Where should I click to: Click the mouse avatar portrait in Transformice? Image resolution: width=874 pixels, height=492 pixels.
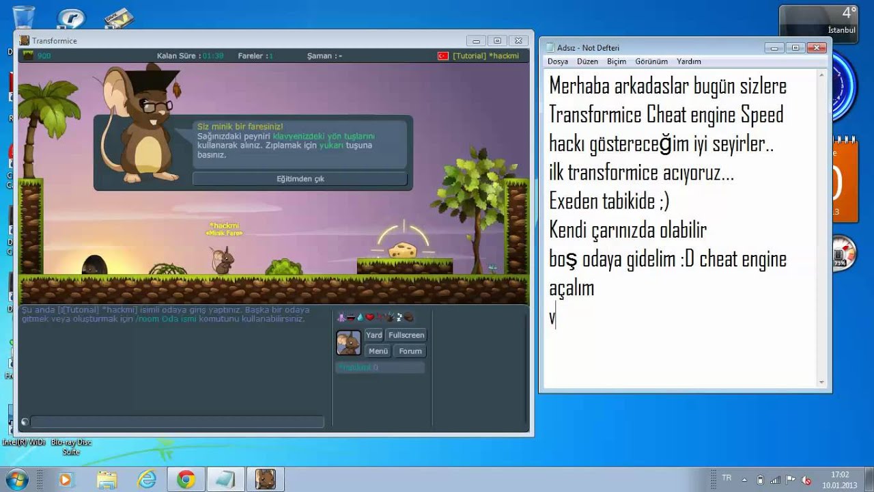[348, 342]
